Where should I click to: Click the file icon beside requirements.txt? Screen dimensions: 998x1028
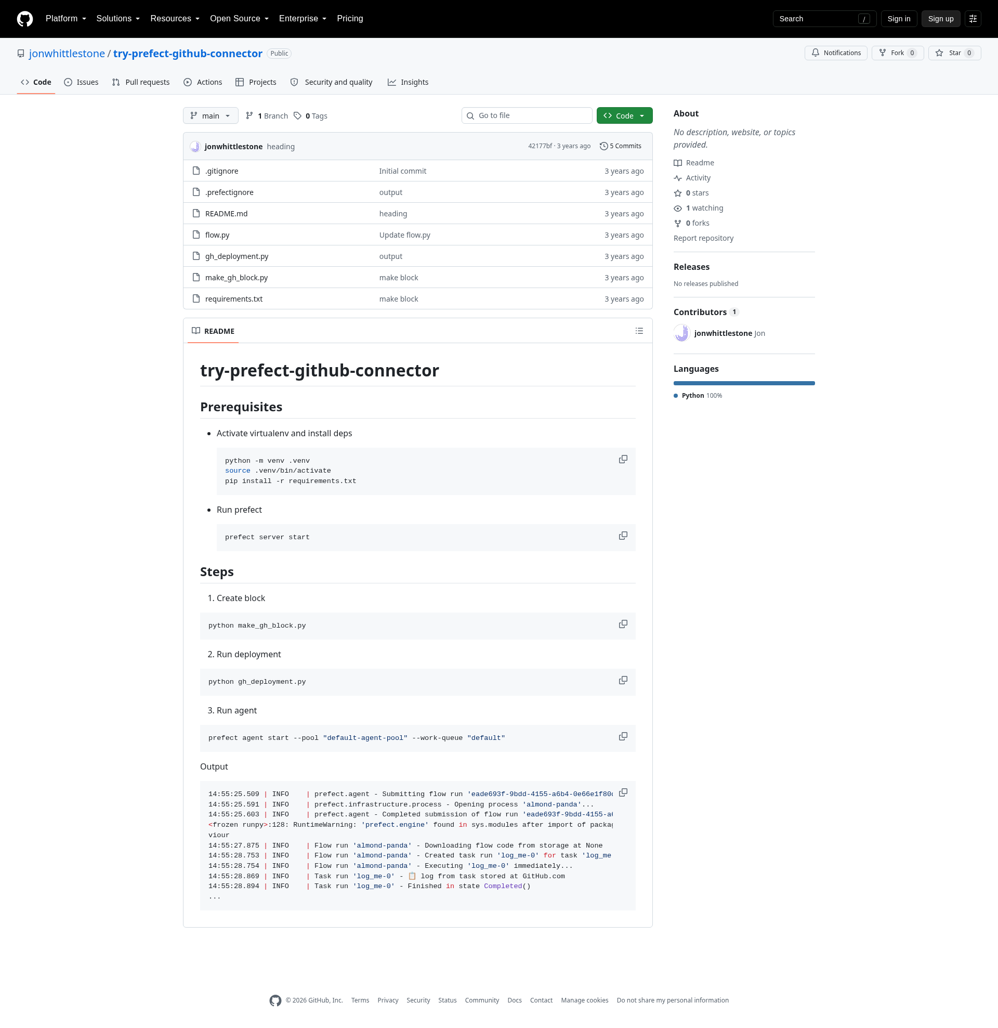coord(196,298)
